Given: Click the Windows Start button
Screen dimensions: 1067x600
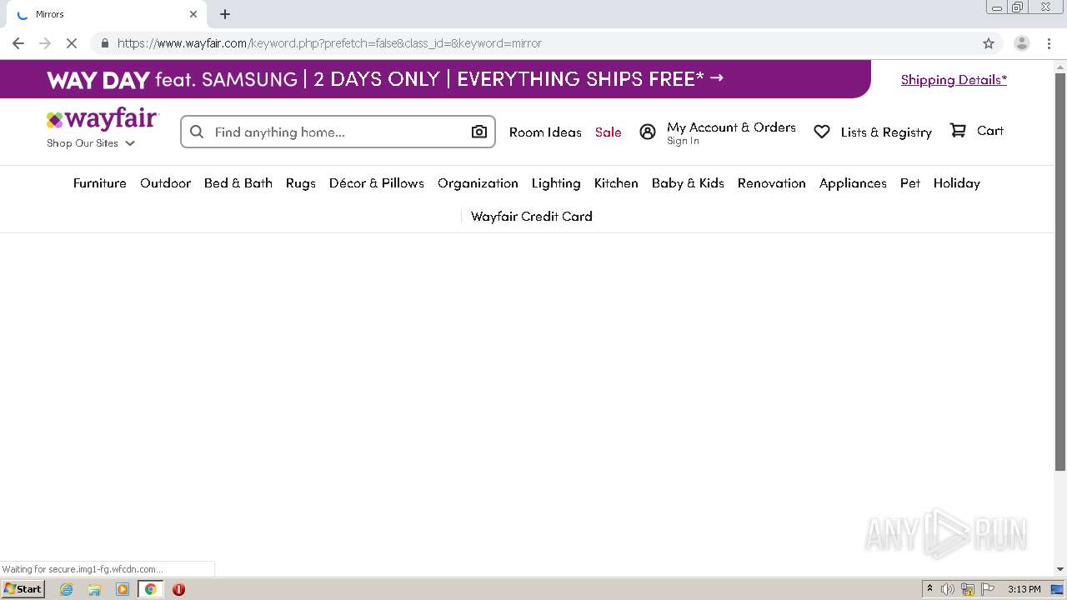Looking at the screenshot, I should click(23, 589).
